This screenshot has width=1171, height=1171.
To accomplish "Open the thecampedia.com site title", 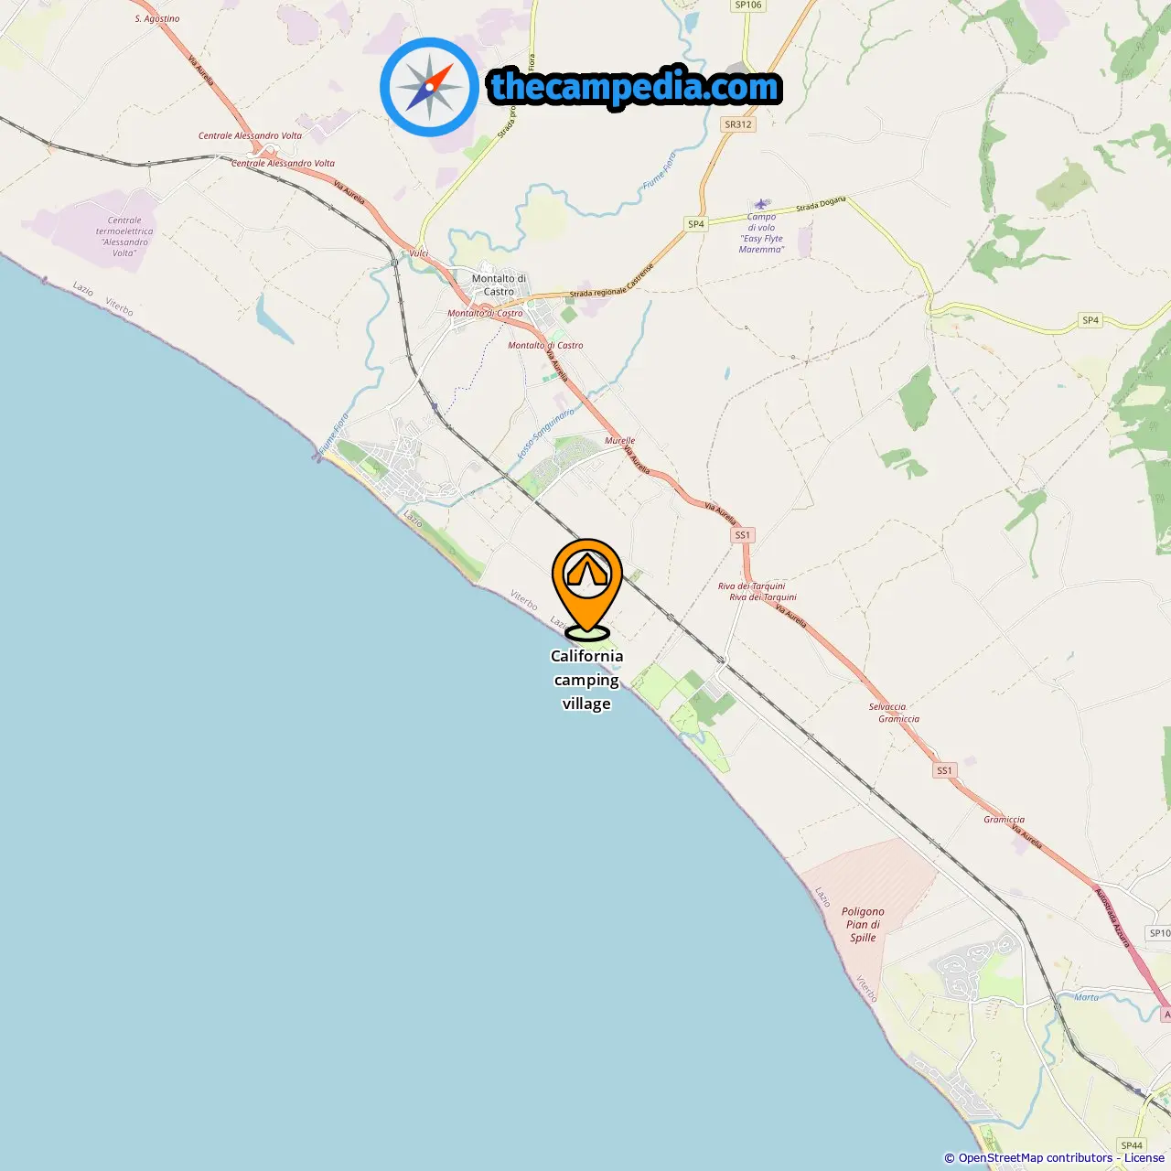I will (635, 88).
